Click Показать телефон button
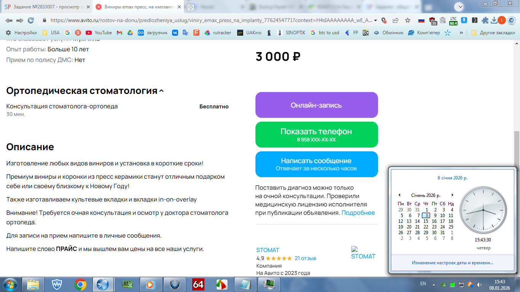This screenshot has width=520, height=292. click(317, 135)
